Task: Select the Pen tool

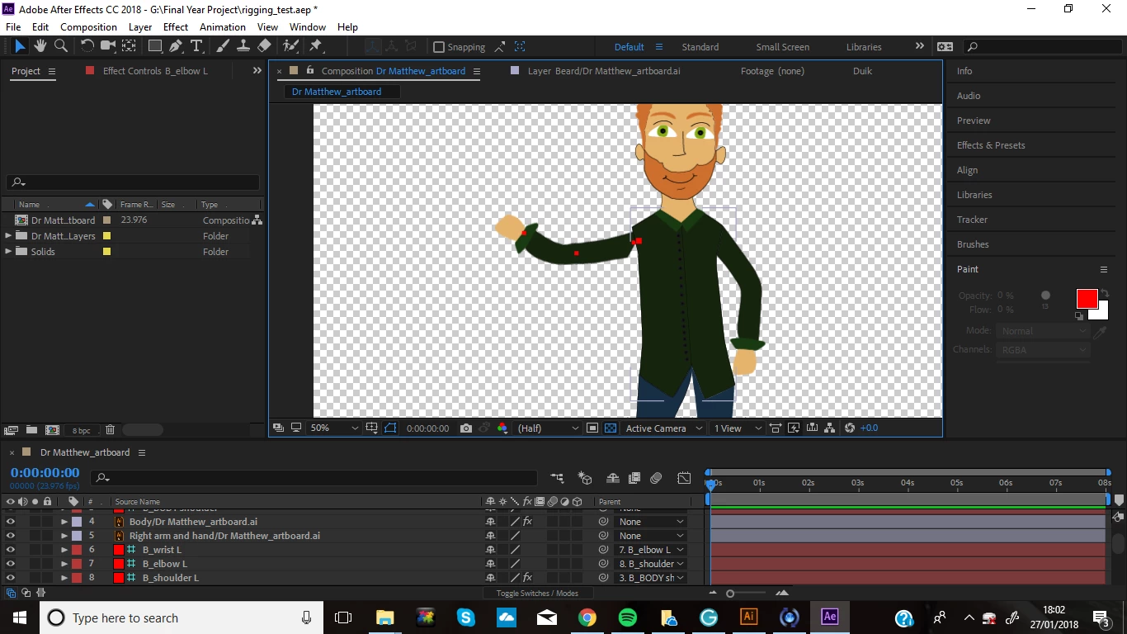Action: click(176, 46)
